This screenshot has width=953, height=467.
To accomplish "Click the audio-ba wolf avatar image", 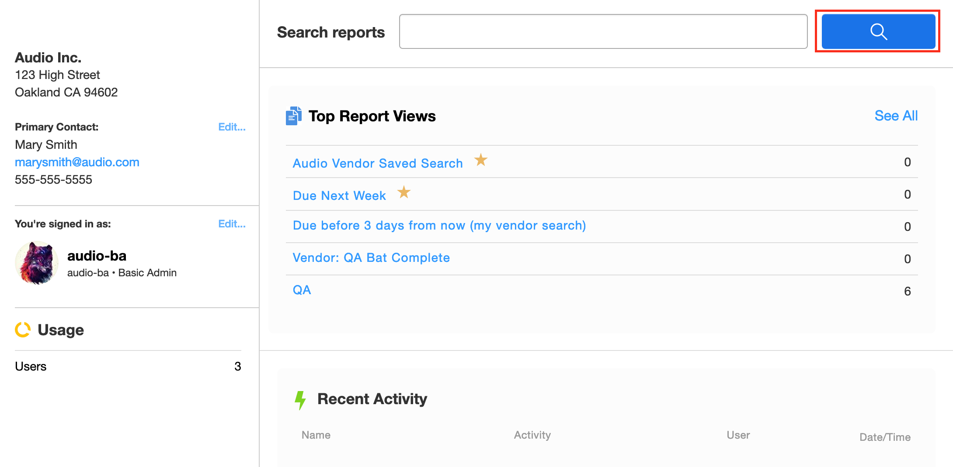I will point(37,263).
